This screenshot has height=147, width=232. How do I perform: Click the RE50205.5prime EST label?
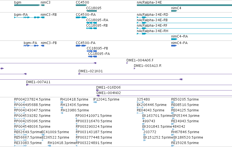185,99
